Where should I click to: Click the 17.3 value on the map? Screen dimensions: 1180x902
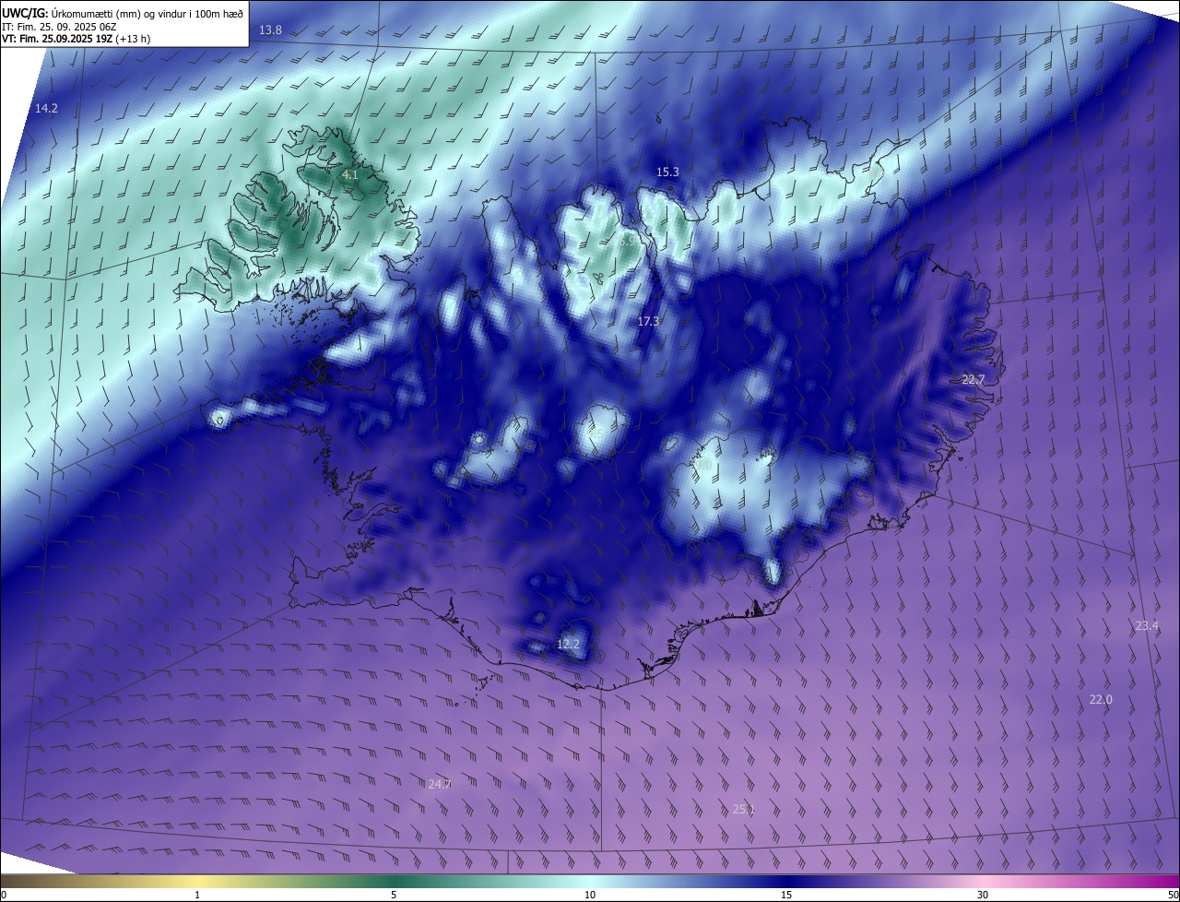(x=648, y=322)
